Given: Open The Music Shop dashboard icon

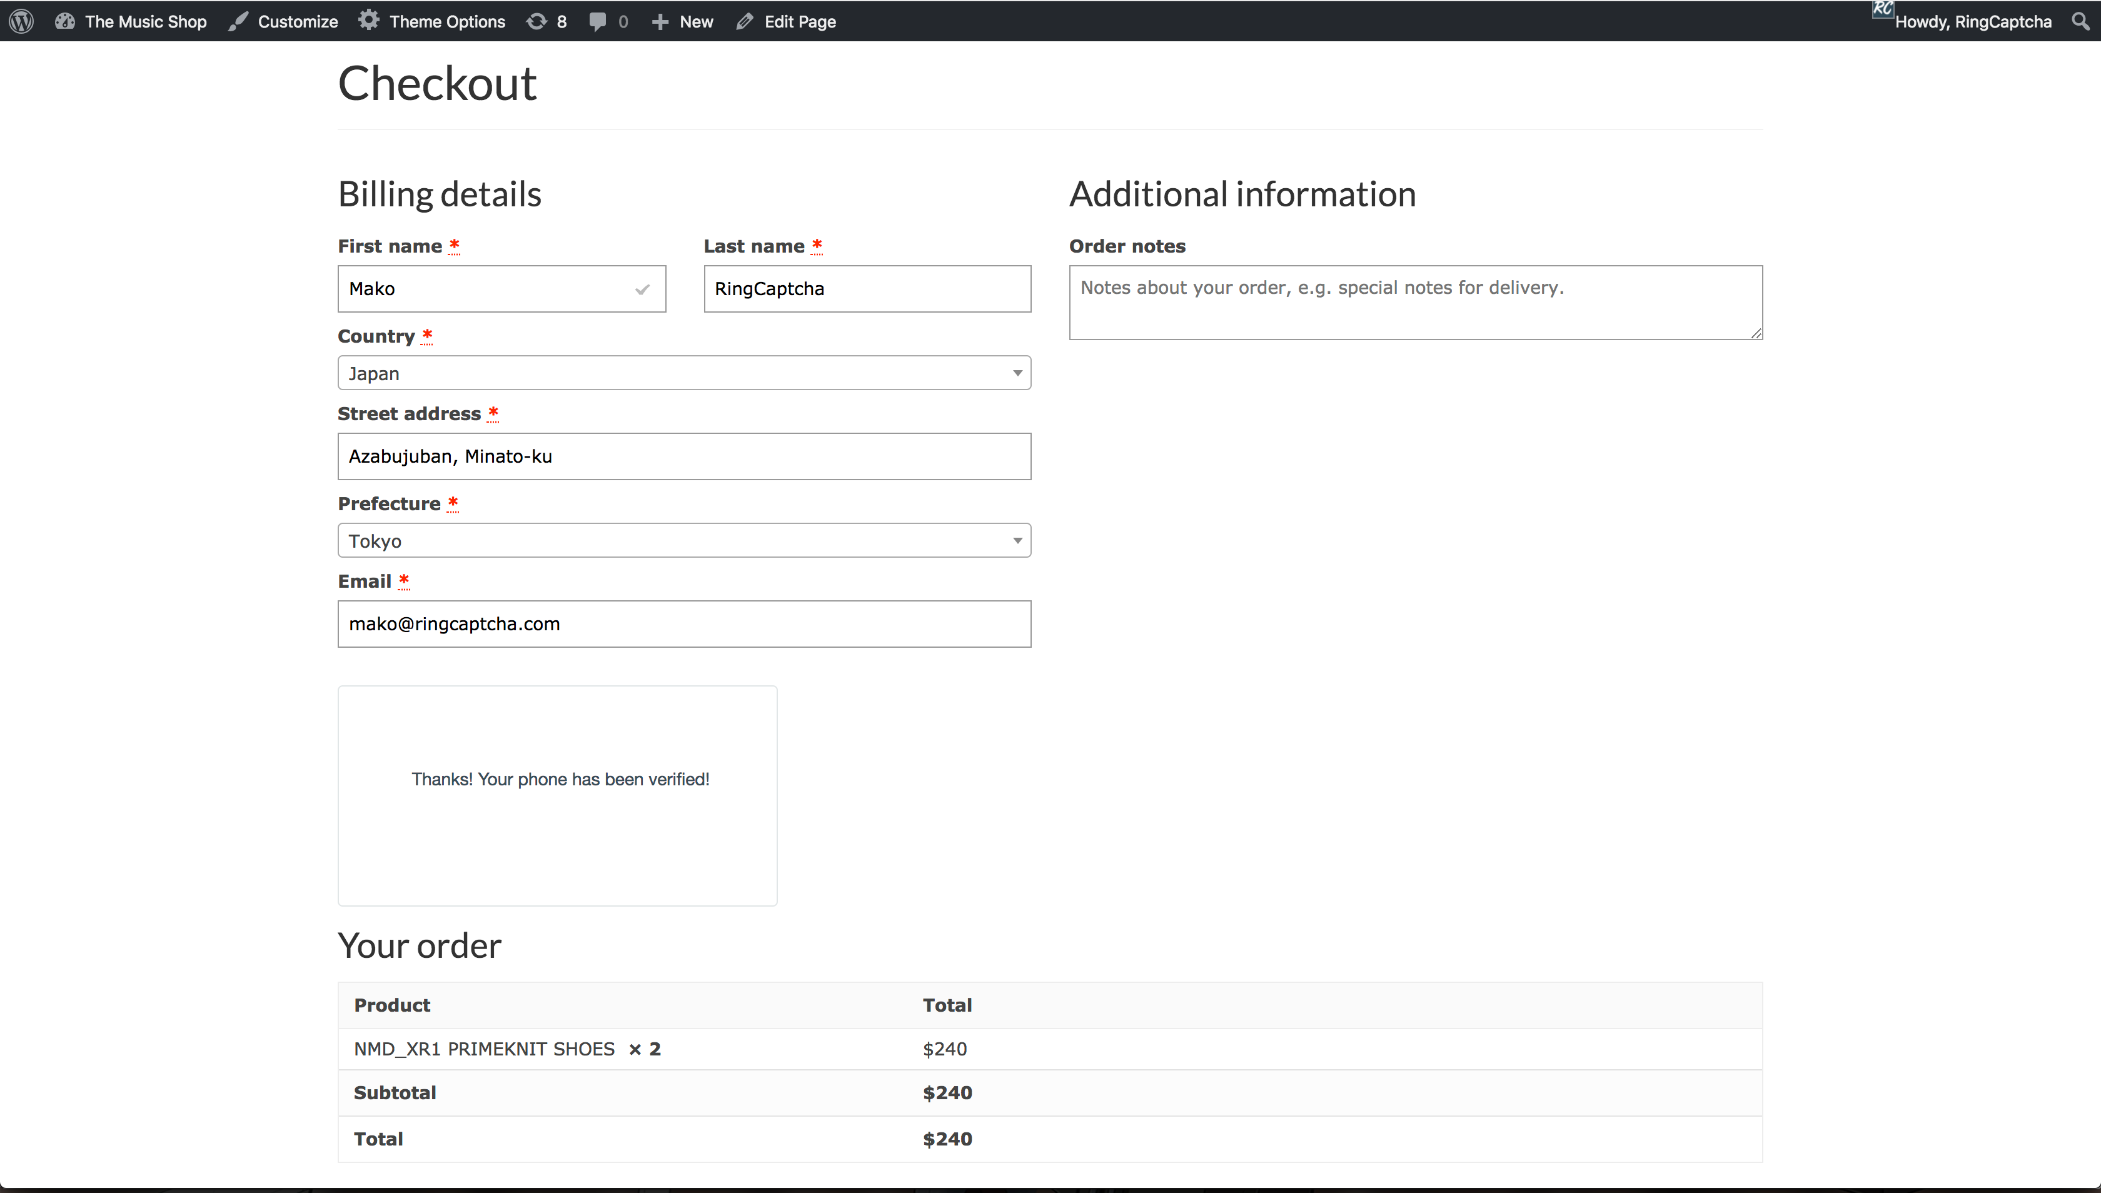Looking at the screenshot, I should (65, 21).
